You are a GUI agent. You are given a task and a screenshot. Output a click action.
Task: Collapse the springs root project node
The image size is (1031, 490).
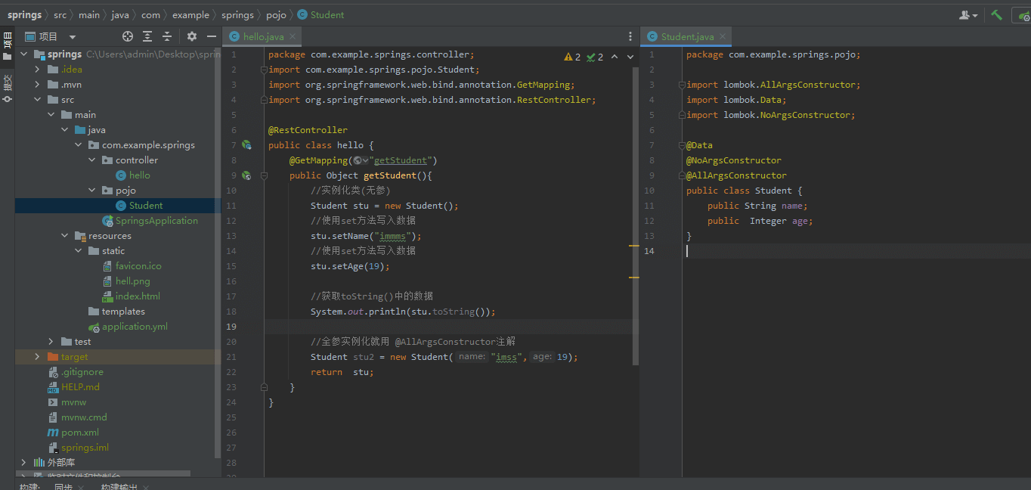pos(23,54)
